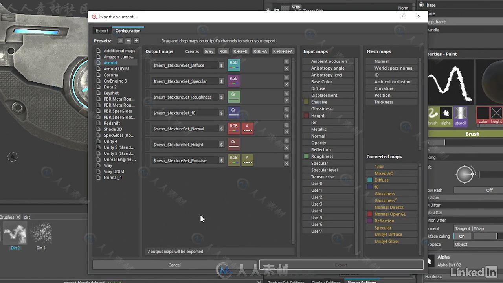The image size is (503, 283).
Task: Click Diffuse RGB channel swatch
Action: click(234, 65)
